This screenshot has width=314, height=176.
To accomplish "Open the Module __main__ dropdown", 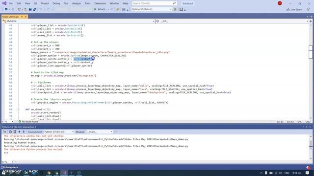I will [x=100, y=132].
